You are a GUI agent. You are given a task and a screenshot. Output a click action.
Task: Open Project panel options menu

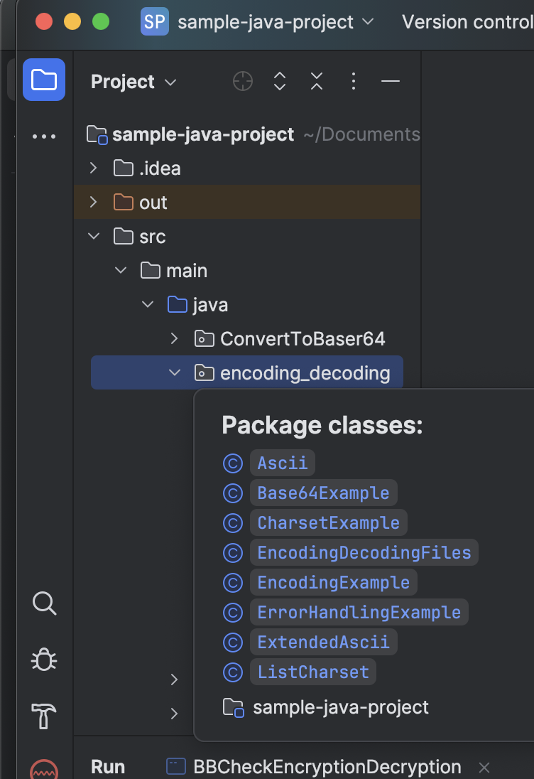click(354, 81)
